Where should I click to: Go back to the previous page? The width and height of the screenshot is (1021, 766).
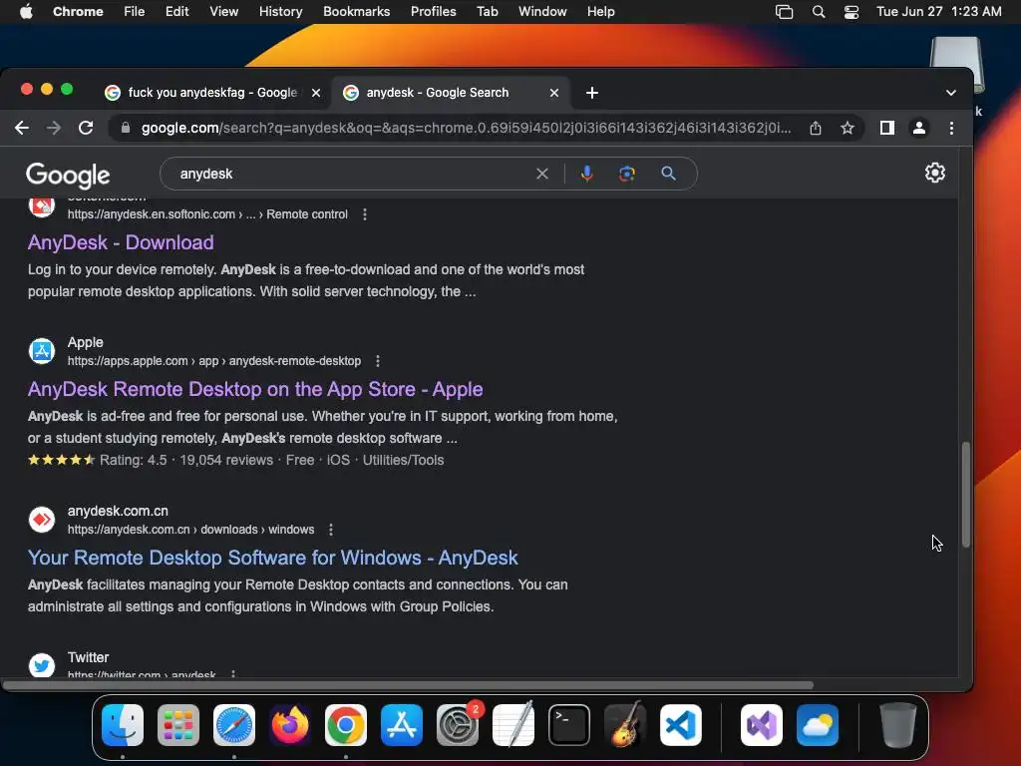point(22,128)
